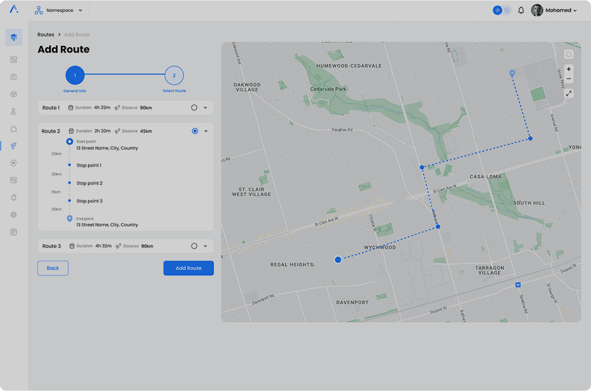This screenshot has height=391, width=591.
Task: Open the Namespace dropdown
Action: (x=59, y=10)
